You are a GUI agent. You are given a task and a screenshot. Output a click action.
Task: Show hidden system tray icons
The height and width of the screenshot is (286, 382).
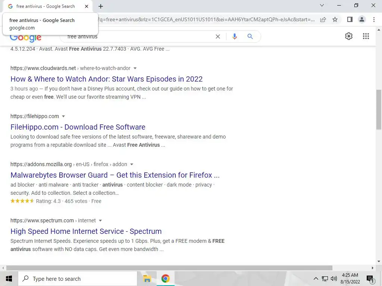[x=316, y=279]
